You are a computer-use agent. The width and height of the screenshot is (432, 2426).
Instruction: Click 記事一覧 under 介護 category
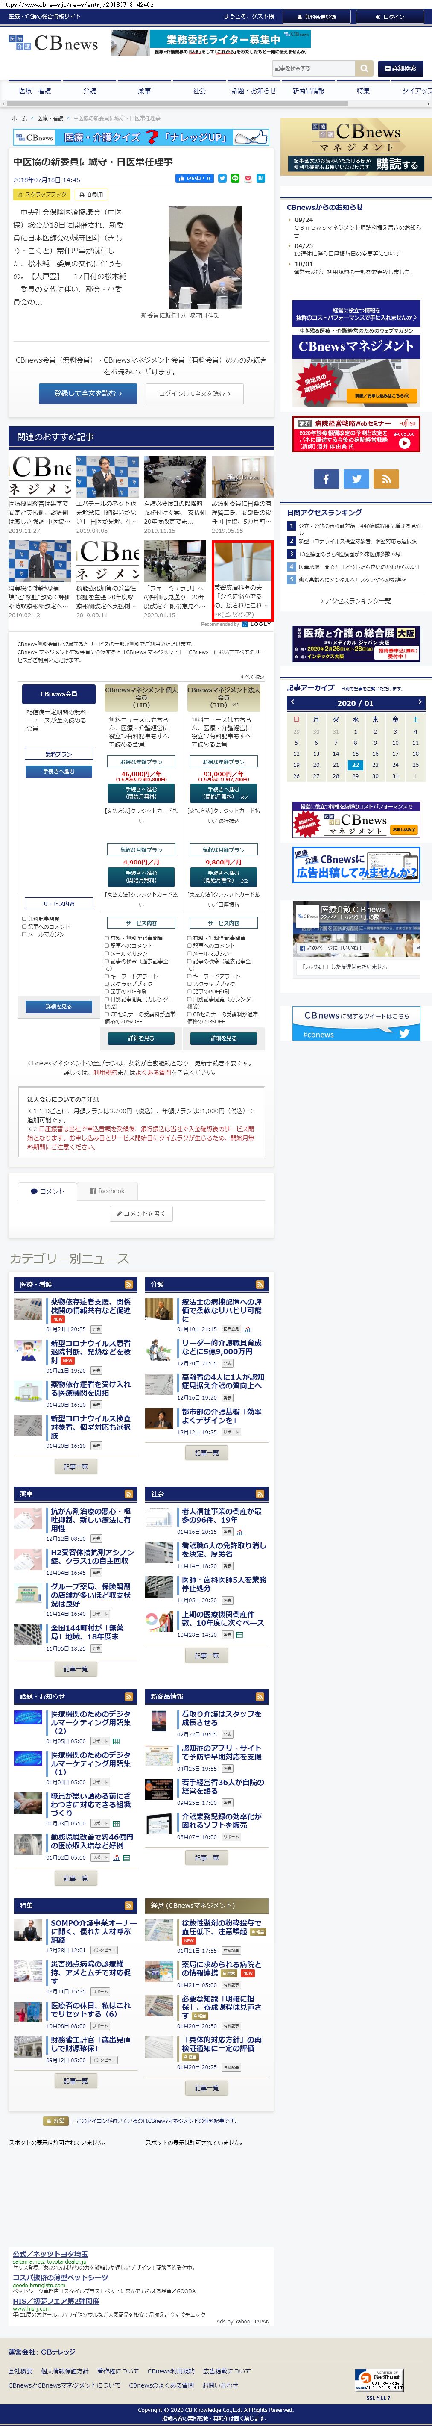206,1453
